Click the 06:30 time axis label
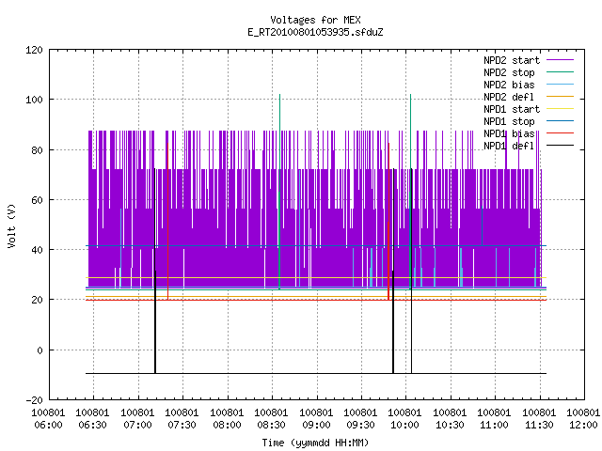The width and height of the screenshot is (602, 451). tap(93, 426)
